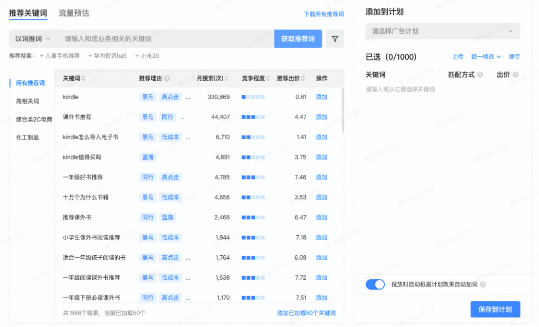Viewport: 539px width, 327px height.
Task: Click the filter funnel icon beside 获取推荐词
Action: (x=335, y=39)
